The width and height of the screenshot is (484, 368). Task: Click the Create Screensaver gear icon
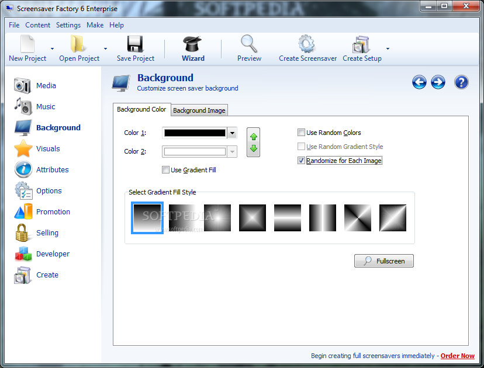click(x=307, y=45)
